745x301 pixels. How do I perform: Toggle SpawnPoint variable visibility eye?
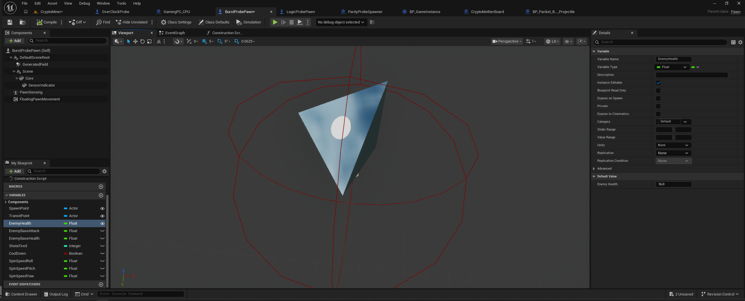coord(102,208)
